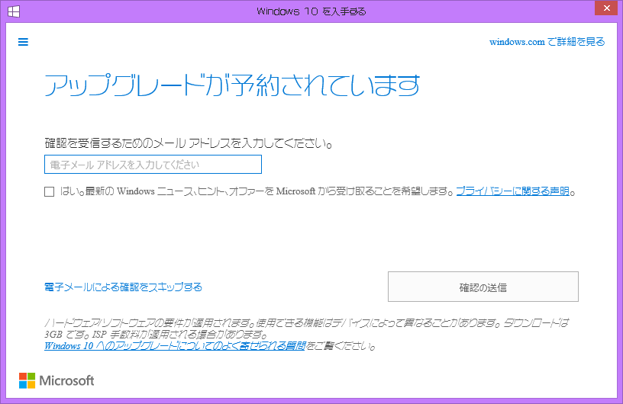Skip email confirmation via 電子メールによる確認をスキップする
The width and height of the screenshot is (623, 404).
[x=123, y=287]
